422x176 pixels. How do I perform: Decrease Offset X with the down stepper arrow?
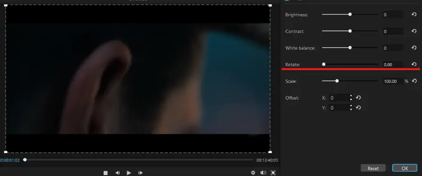[351, 100]
